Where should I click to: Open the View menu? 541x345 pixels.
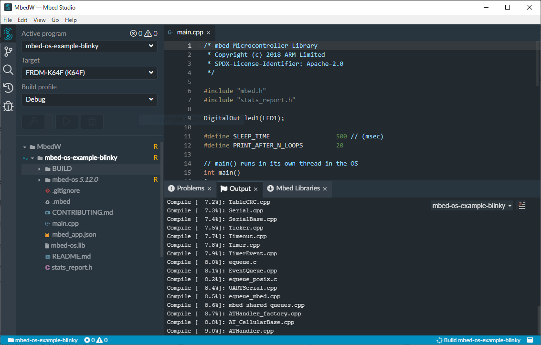click(39, 20)
